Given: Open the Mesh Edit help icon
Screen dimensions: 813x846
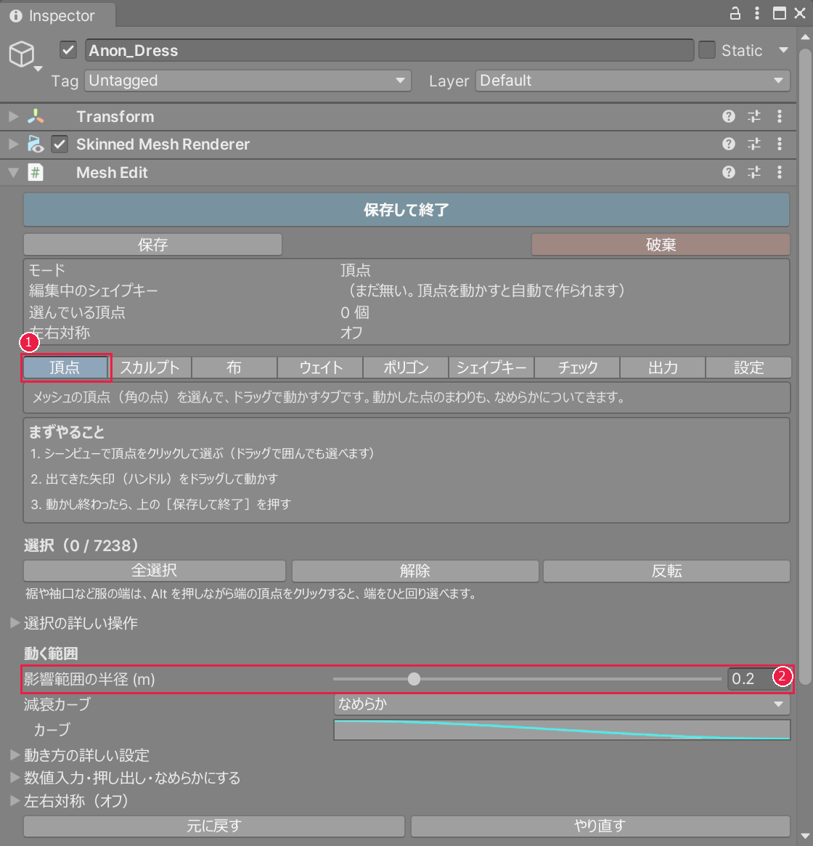Looking at the screenshot, I should click(x=728, y=172).
